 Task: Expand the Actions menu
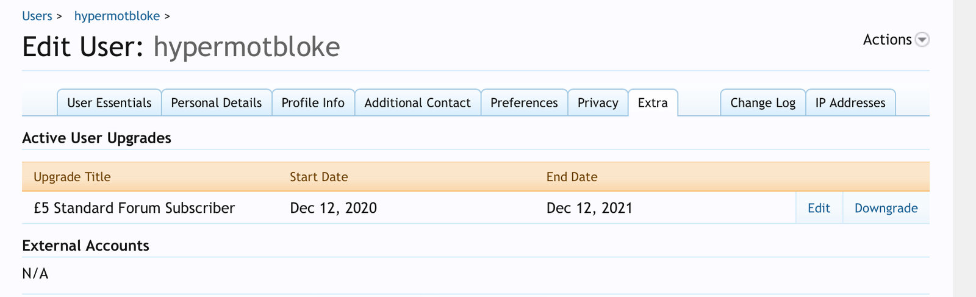coord(895,40)
